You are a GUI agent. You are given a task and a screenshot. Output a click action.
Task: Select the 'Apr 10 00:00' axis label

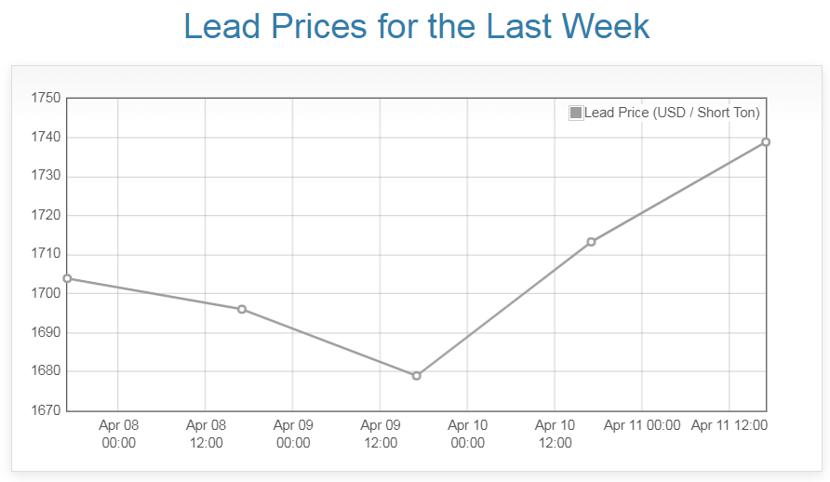click(x=467, y=434)
